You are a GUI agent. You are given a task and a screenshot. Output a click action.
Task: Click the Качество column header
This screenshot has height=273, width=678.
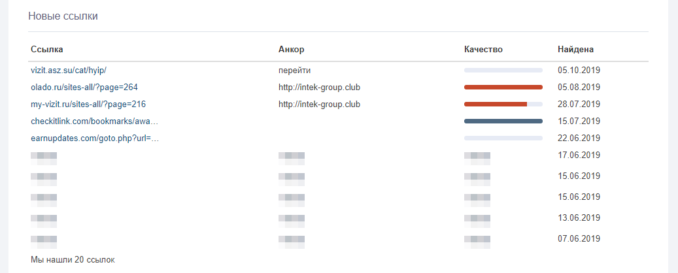tap(483, 49)
